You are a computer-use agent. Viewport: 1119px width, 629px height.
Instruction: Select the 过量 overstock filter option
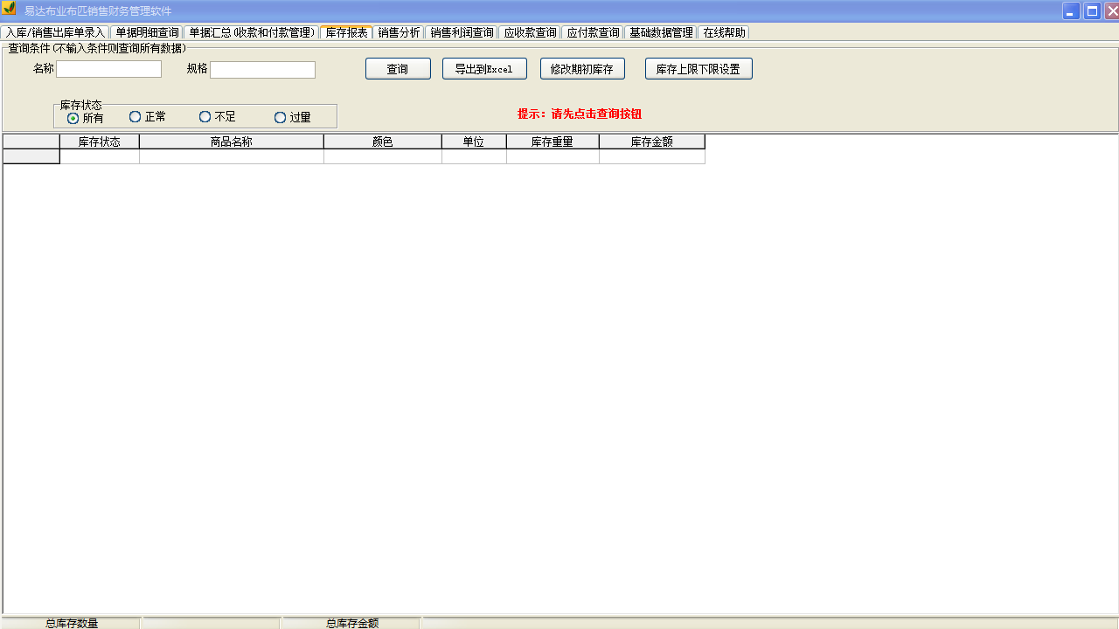point(280,116)
